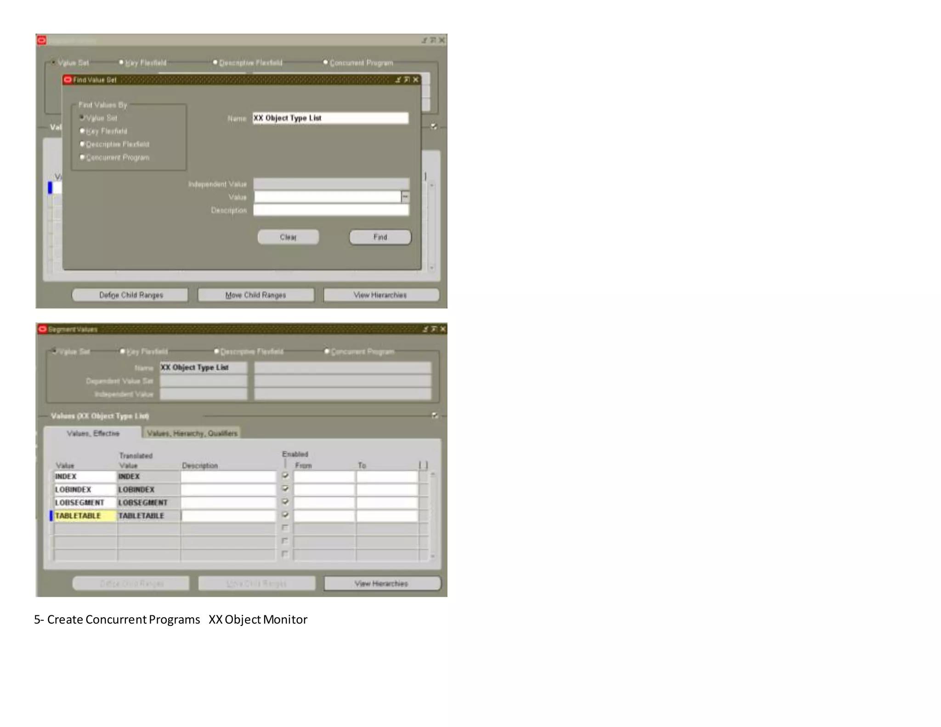The height and width of the screenshot is (727, 941).
Task: Uncheck Enabled for the INDEX row
Action: (x=285, y=476)
